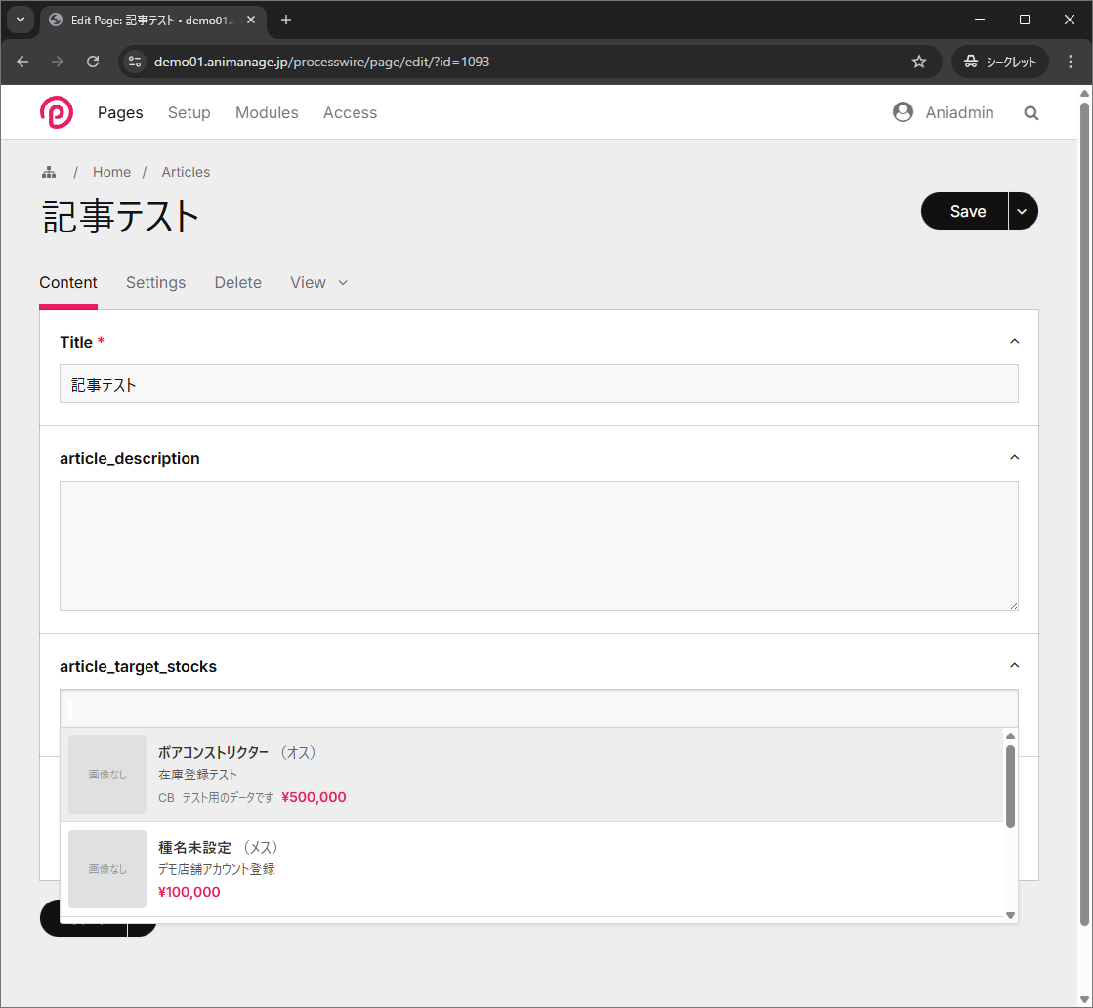Open Chrome three-dot menu

coord(1071,62)
